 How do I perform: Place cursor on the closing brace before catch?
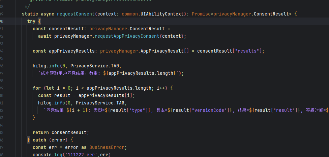pos(29,140)
